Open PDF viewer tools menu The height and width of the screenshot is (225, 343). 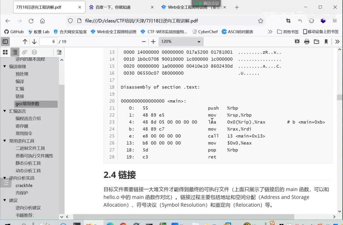(337, 42)
